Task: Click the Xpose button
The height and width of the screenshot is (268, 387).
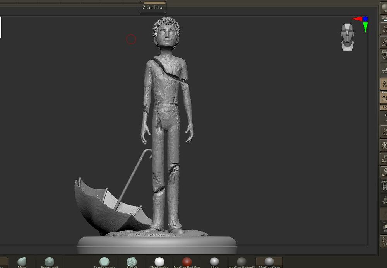Action: click(x=384, y=241)
